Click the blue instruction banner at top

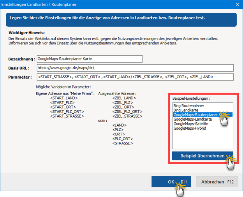pos(121,18)
